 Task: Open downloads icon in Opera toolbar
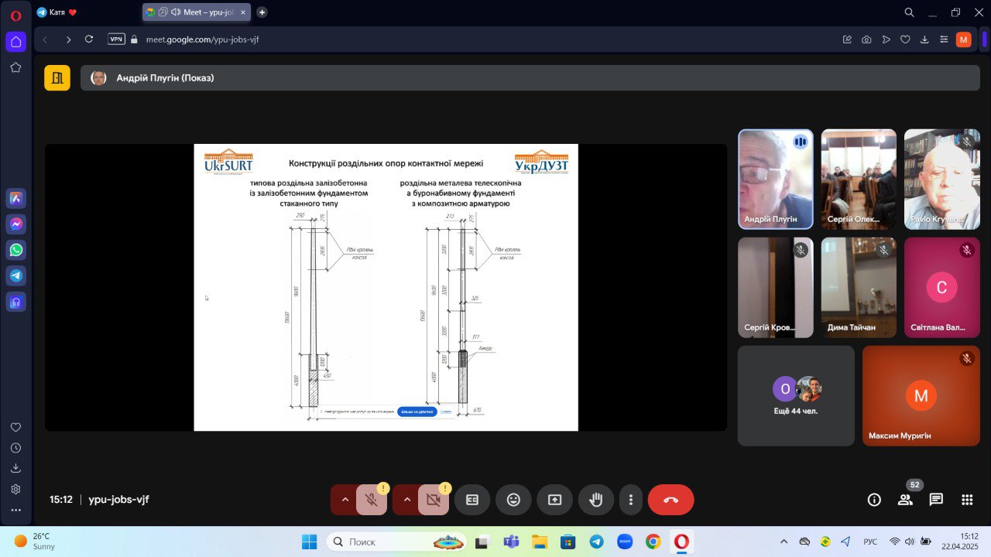point(924,39)
